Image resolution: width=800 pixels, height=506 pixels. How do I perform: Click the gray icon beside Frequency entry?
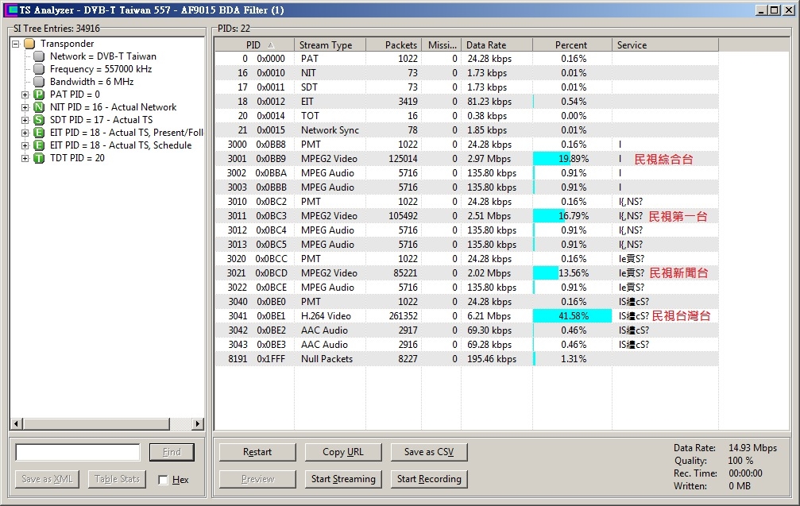39,69
